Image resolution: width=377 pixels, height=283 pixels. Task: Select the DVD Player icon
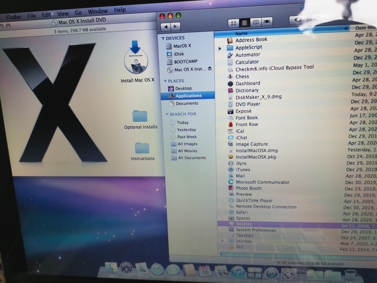230,104
